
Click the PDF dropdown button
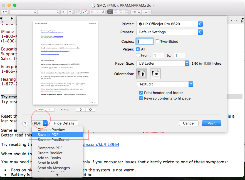click(39, 123)
